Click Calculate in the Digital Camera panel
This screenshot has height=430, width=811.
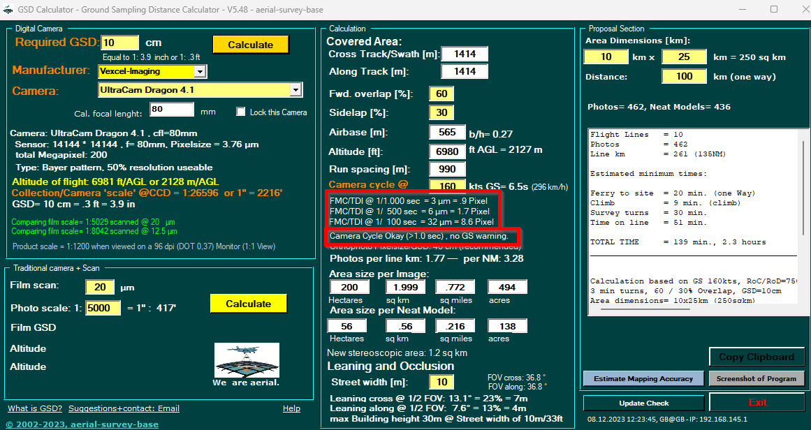(x=250, y=44)
